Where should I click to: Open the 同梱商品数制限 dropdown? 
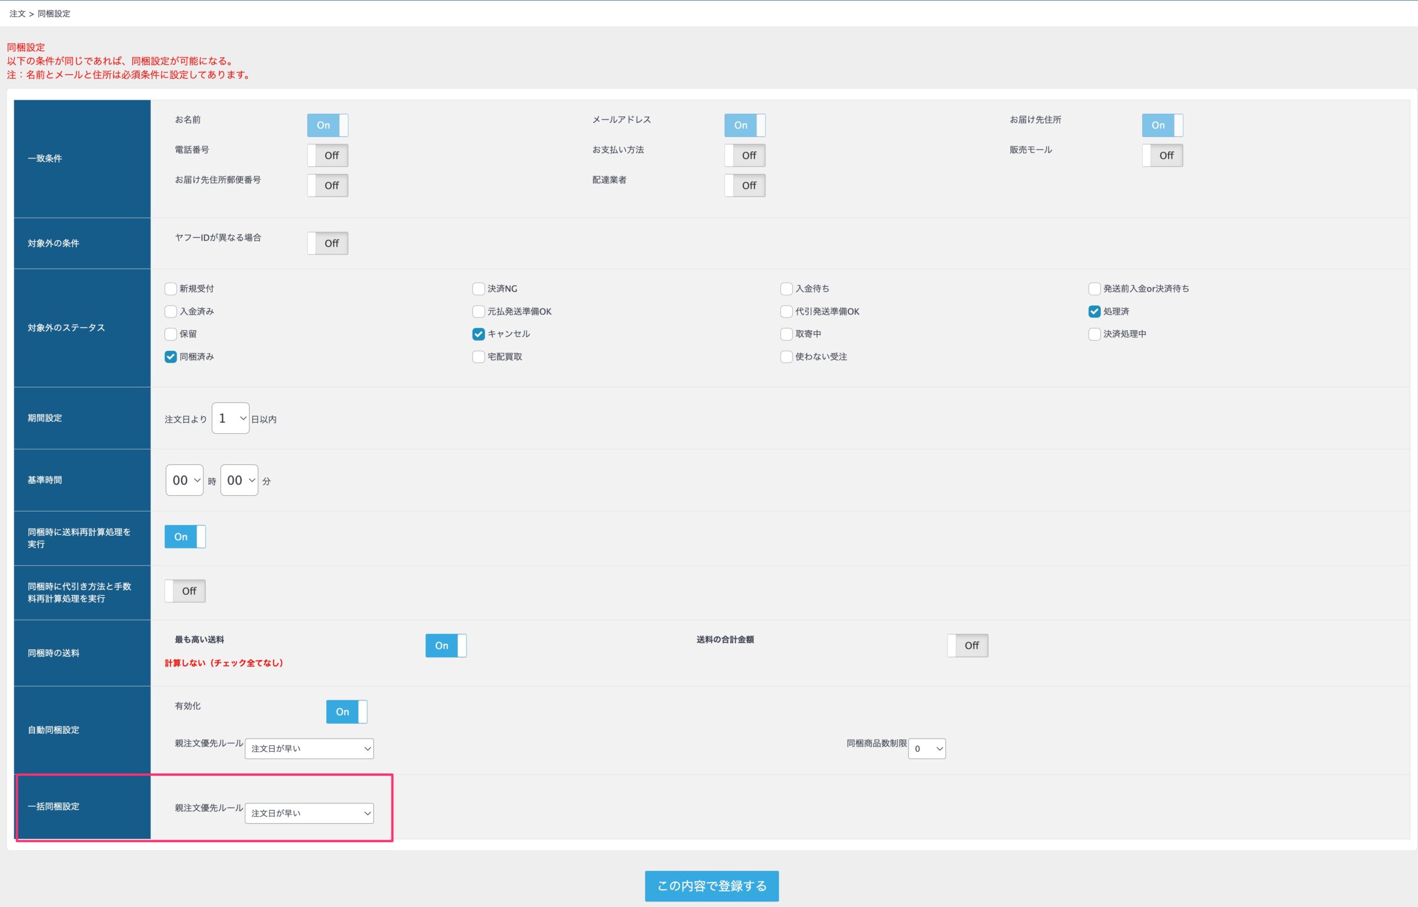tap(927, 749)
